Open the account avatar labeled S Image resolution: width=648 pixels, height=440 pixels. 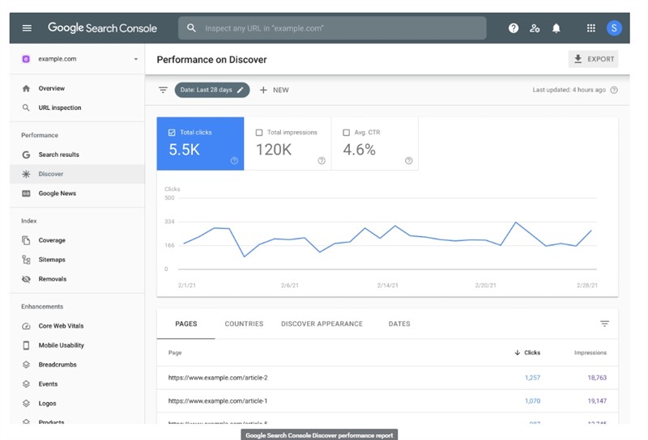(614, 28)
